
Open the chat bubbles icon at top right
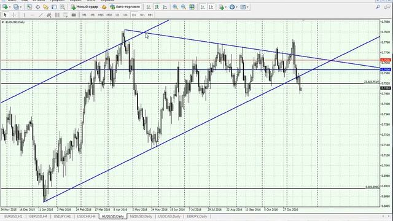pyautogui.click(x=387, y=7)
